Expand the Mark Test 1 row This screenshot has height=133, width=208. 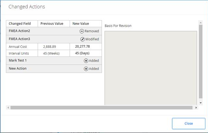54,61
